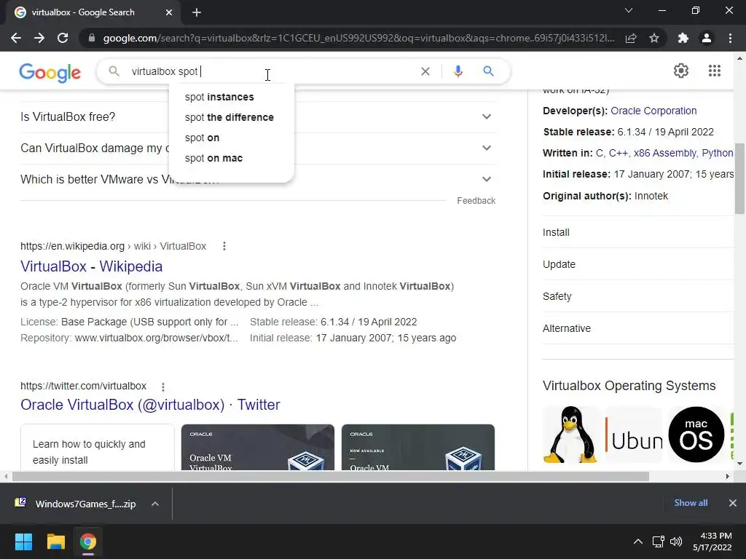Viewport: 746px width, 559px height.
Task: Open the x86 Assembly link
Action: (665, 153)
